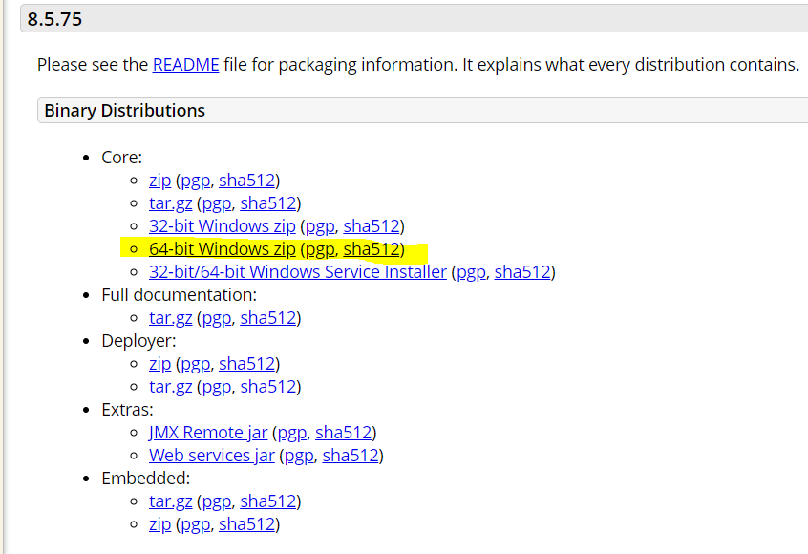Image resolution: width=808 pixels, height=554 pixels.
Task: Open sha512 link for 32-bit Windows zip
Action: pos(372,226)
